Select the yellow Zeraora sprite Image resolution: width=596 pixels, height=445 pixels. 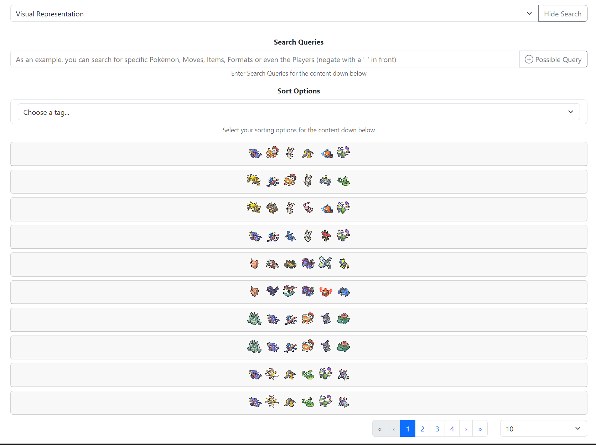(343, 264)
